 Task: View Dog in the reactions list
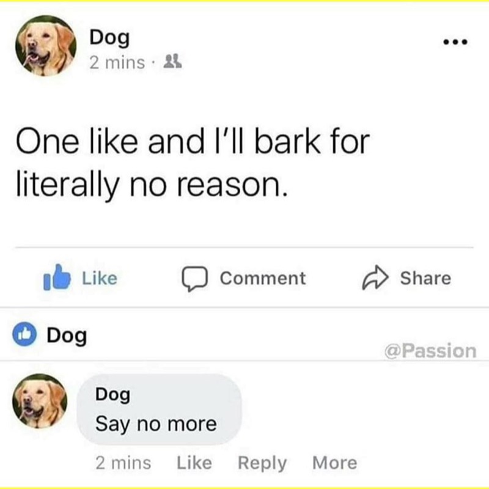point(67,336)
